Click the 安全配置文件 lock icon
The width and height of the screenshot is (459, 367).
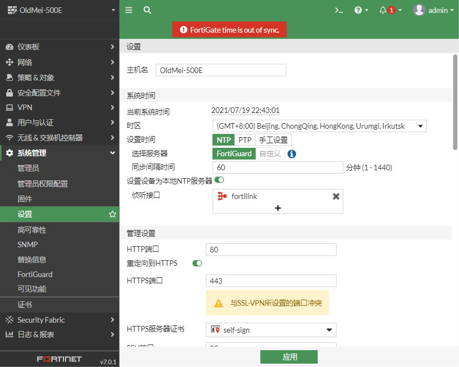click(10, 93)
